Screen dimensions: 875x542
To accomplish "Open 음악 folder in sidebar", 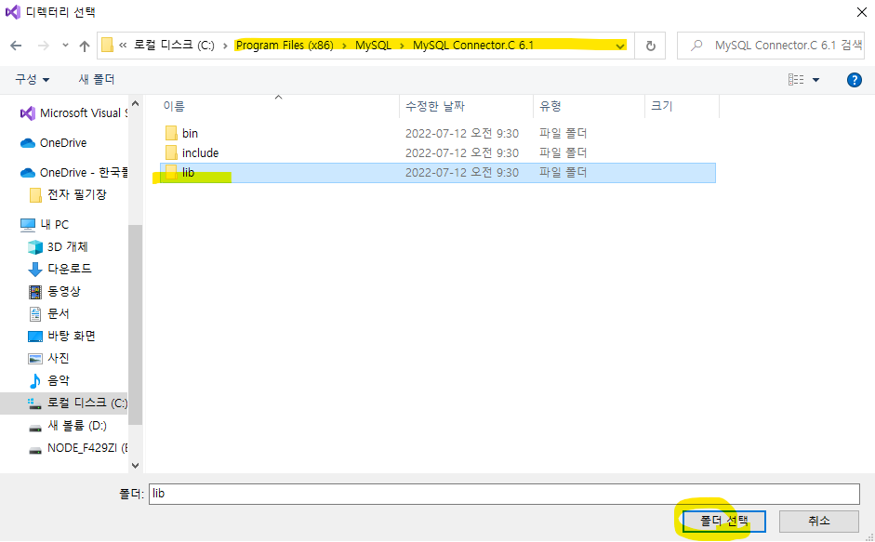I will tap(48, 380).
